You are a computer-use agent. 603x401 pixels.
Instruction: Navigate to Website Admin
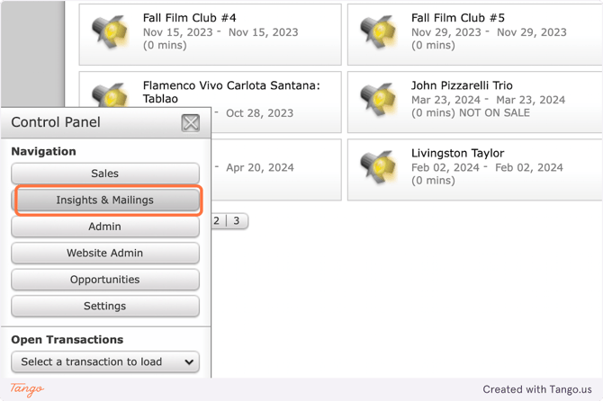pos(105,253)
